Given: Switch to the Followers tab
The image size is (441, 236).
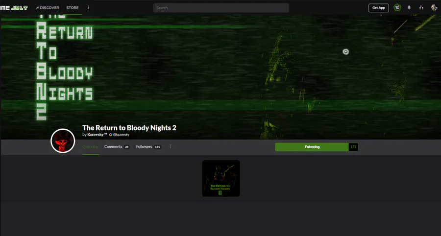Looking at the screenshot, I should tap(148, 147).
